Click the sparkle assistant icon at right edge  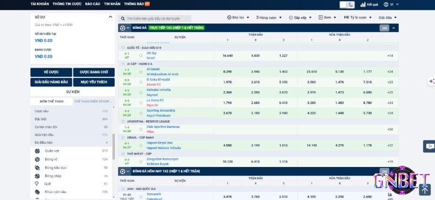(x=431, y=81)
